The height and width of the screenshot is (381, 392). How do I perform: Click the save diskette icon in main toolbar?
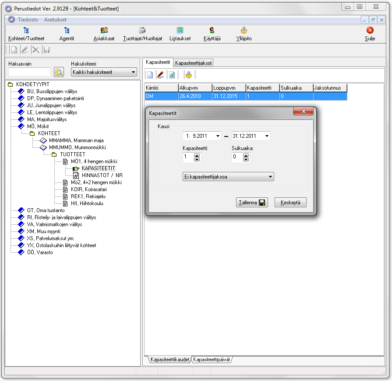(46, 50)
